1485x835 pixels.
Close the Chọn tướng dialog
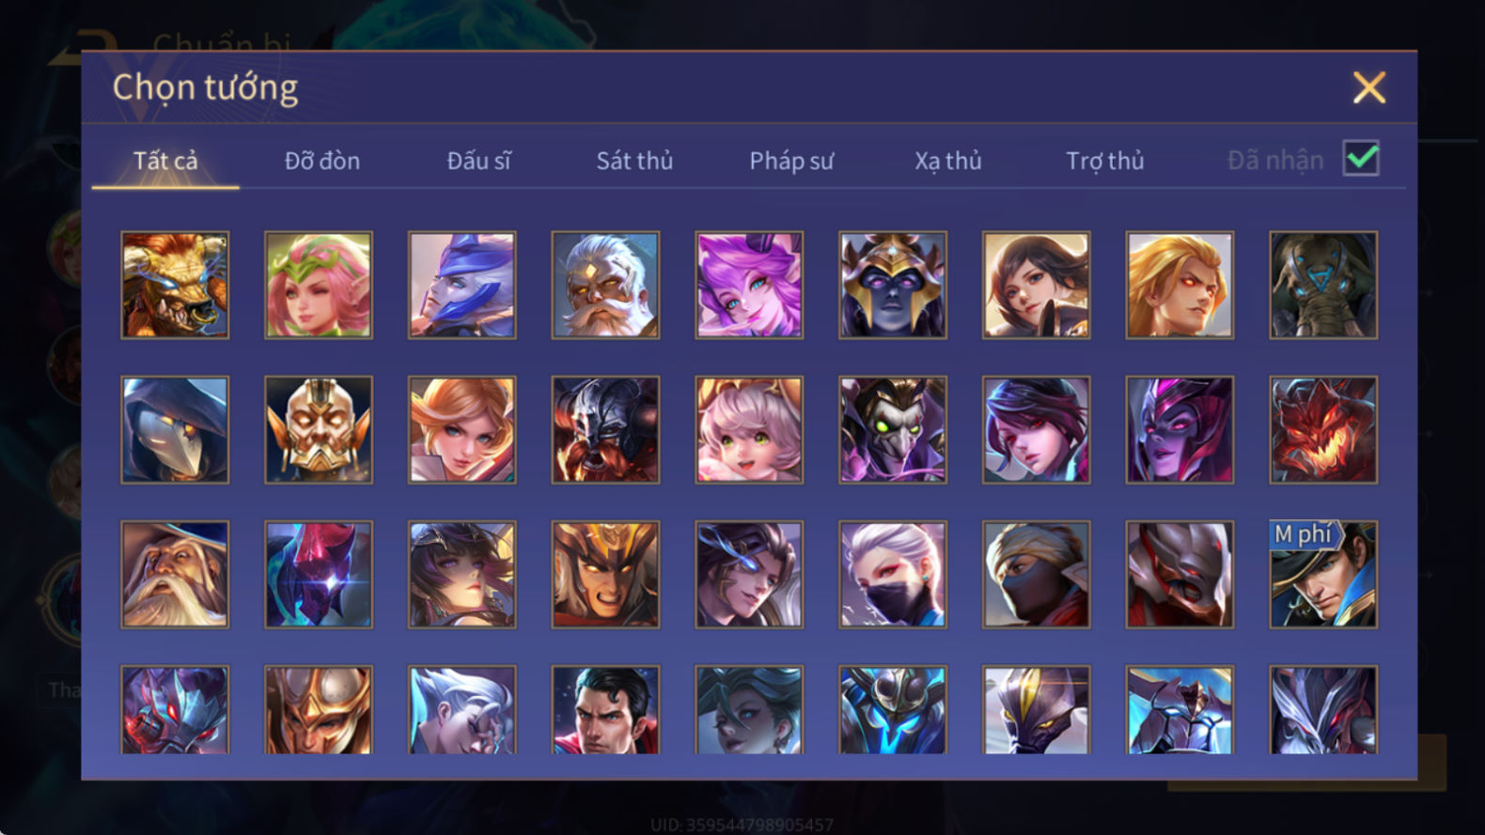coord(1369,87)
